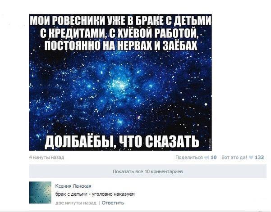Like the post via Вот это да!
The height and width of the screenshot is (212, 271).
(234, 158)
